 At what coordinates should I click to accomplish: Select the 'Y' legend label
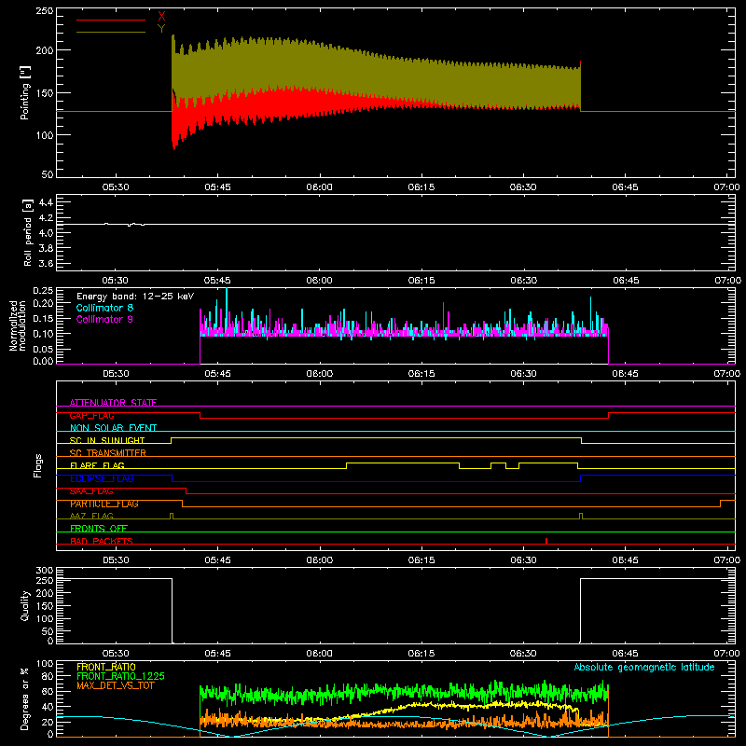coord(161,29)
